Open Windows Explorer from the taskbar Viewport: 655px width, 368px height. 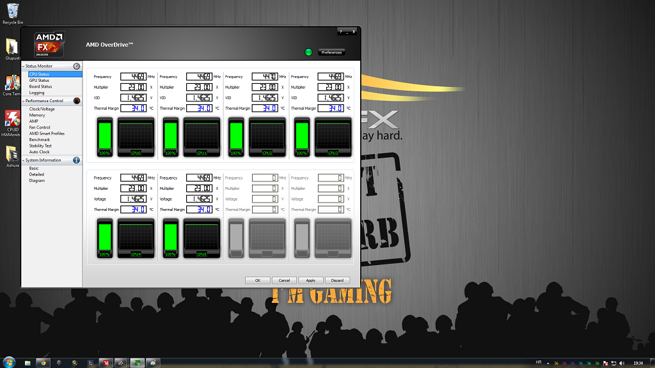pos(28,363)
